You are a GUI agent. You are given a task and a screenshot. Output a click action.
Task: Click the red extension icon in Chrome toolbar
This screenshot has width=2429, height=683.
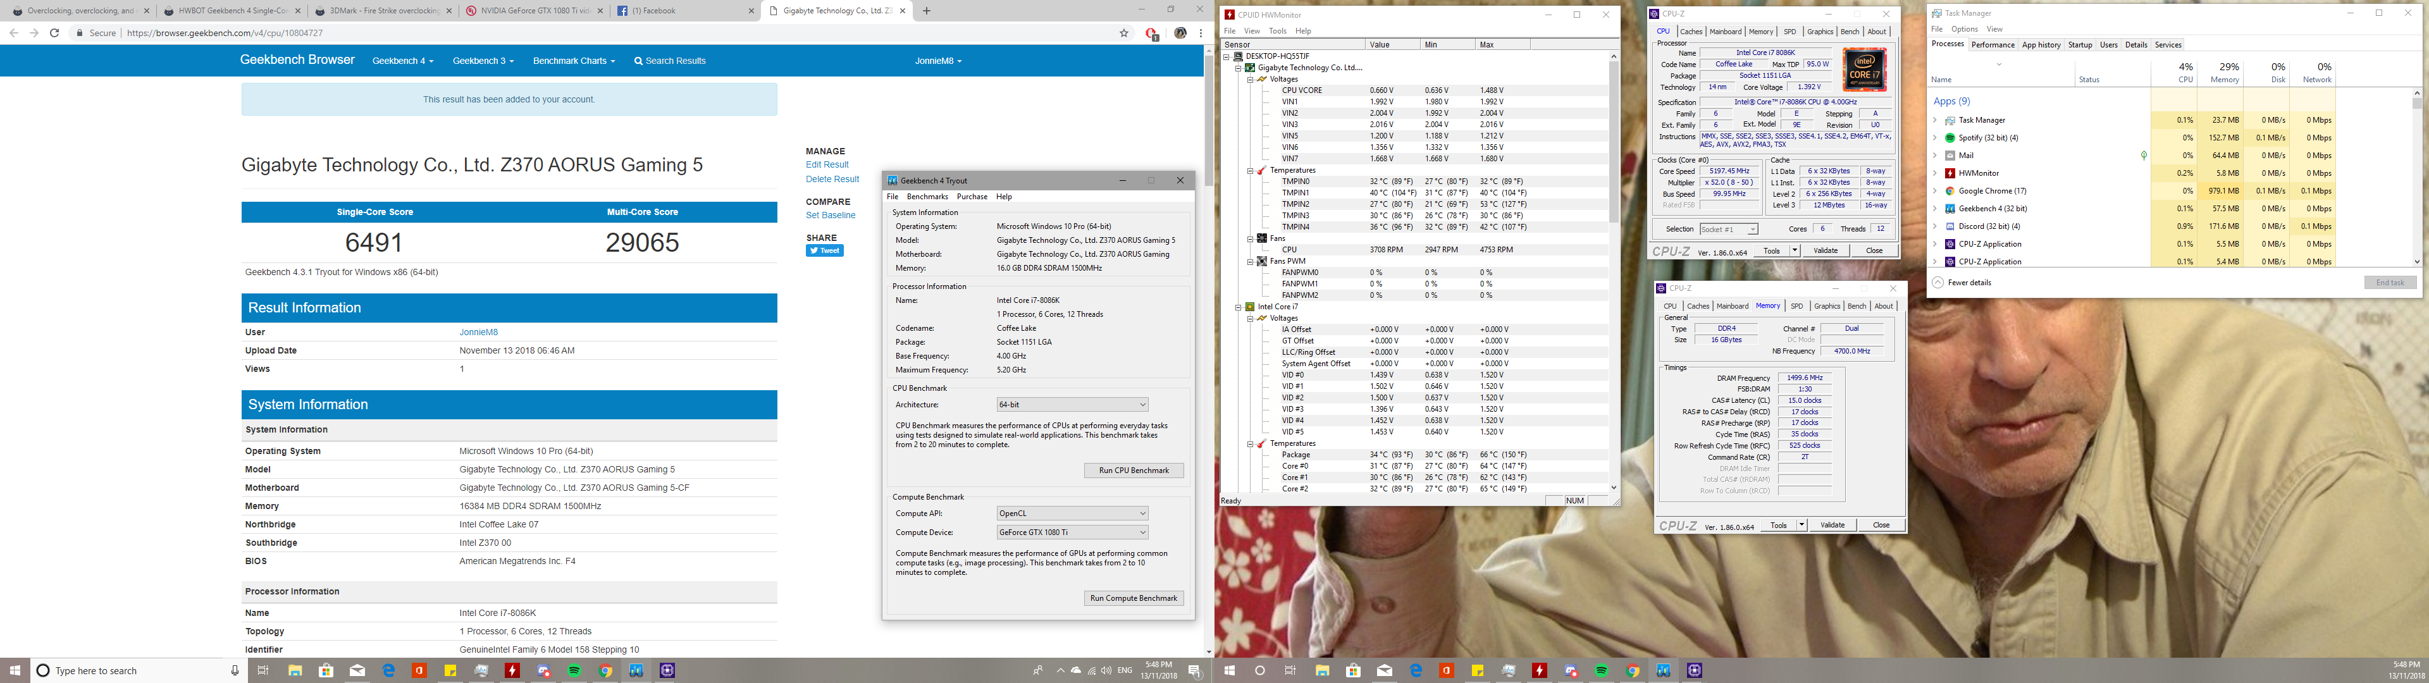point(1151,33)
